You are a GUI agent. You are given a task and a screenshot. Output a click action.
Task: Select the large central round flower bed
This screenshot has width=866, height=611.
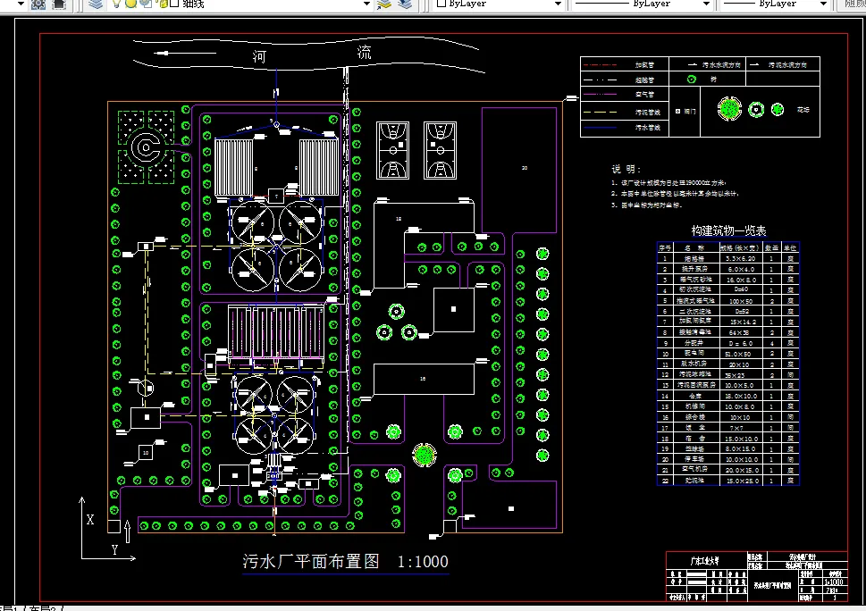tap(425, 455)
